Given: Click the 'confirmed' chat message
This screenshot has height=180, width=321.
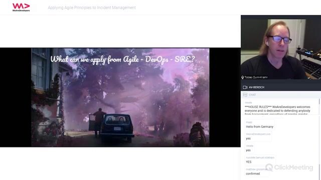Looking at the screenshot, I should pyautogui.click(x=253, y=173).
